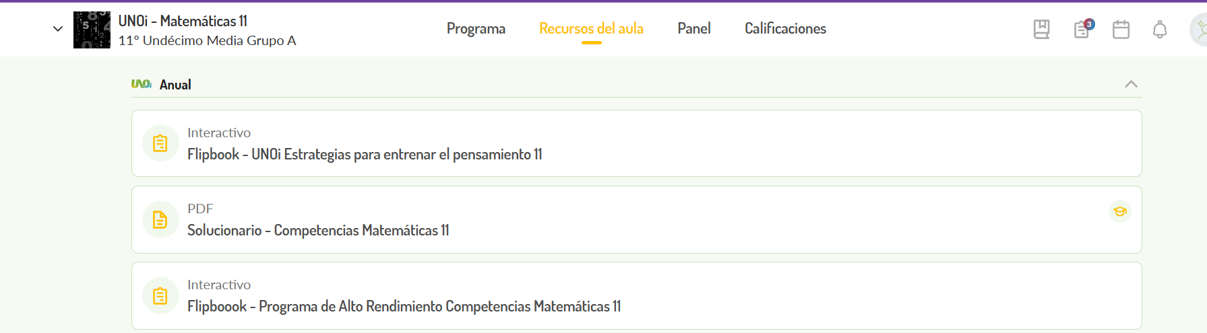Click the Programa de Alto Rendimiento clipboard icon
Viewport: 1207px width, 333px height.
(160, 295)
